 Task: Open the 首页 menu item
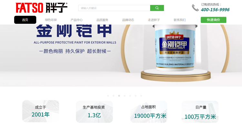point(25,20)
